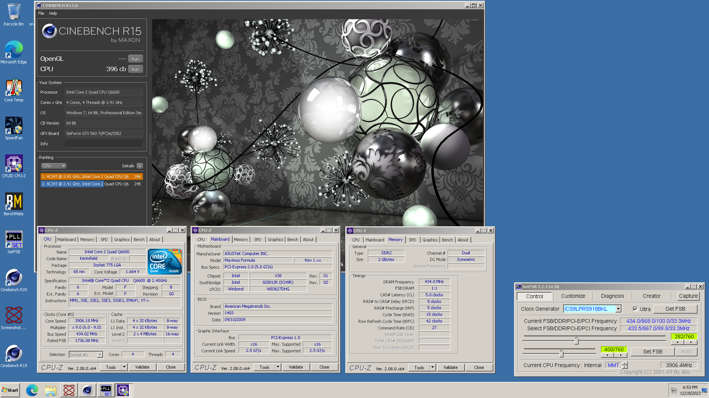This screenshot has width=709, height=398.
Task: Expand Tools dropdown arrow in CPU tab window
Action: click(x=124, y=367)
